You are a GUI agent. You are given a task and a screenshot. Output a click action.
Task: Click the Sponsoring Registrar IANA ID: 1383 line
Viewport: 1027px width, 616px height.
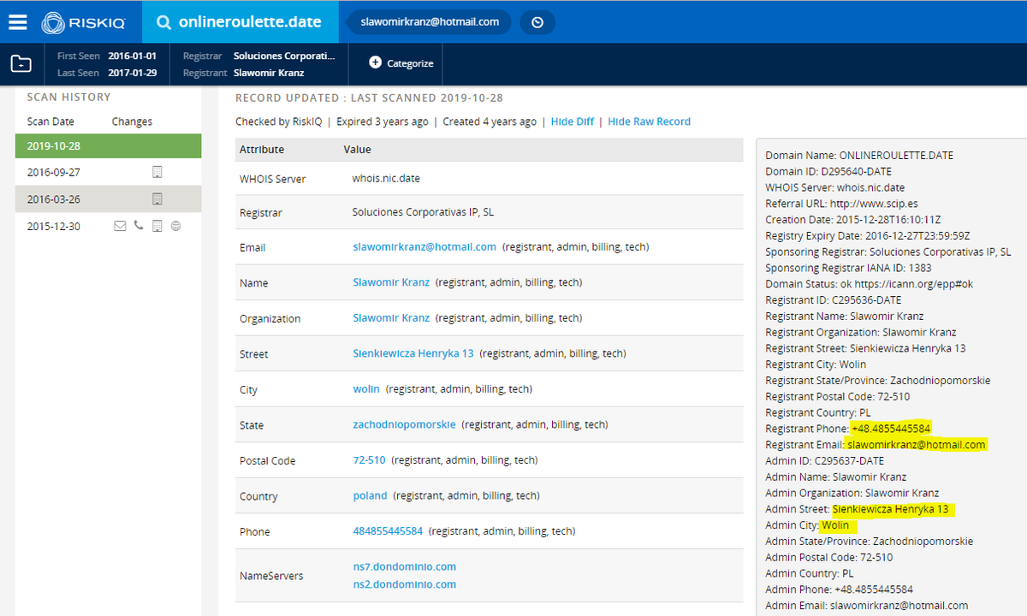point(848,268)
